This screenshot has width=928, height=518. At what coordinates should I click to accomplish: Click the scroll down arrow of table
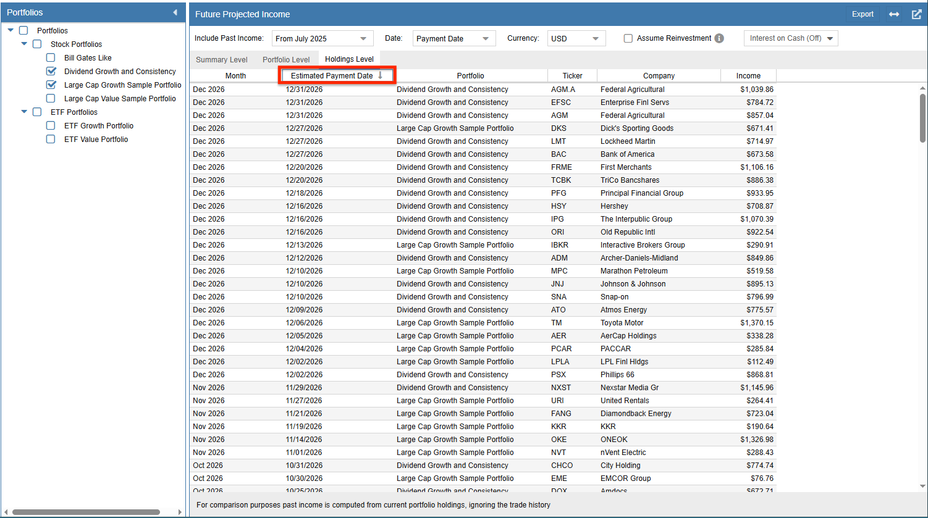(922, 487)
